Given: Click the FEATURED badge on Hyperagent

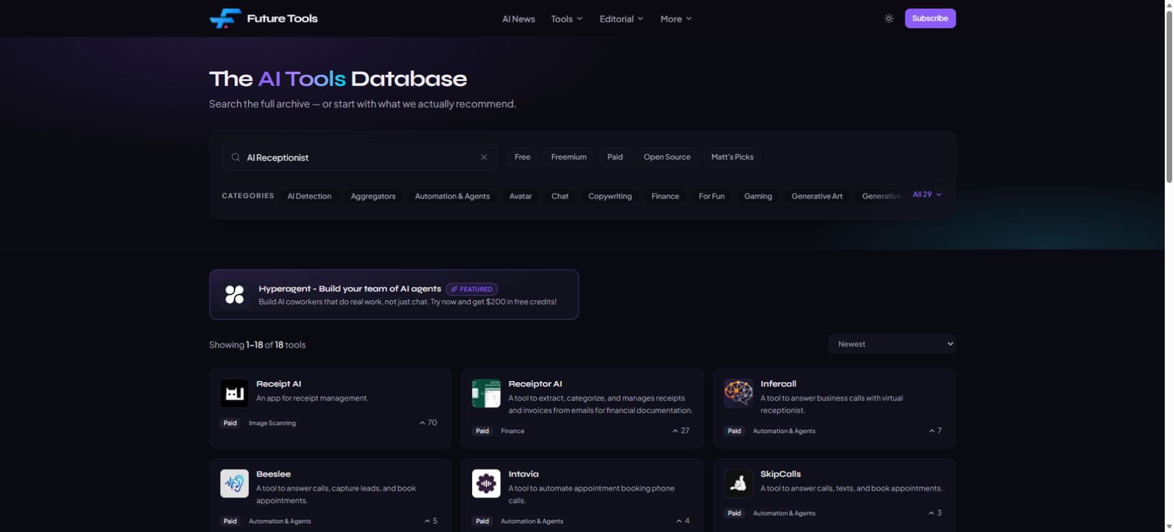Looking at the screenshot, I should point(472,289).
